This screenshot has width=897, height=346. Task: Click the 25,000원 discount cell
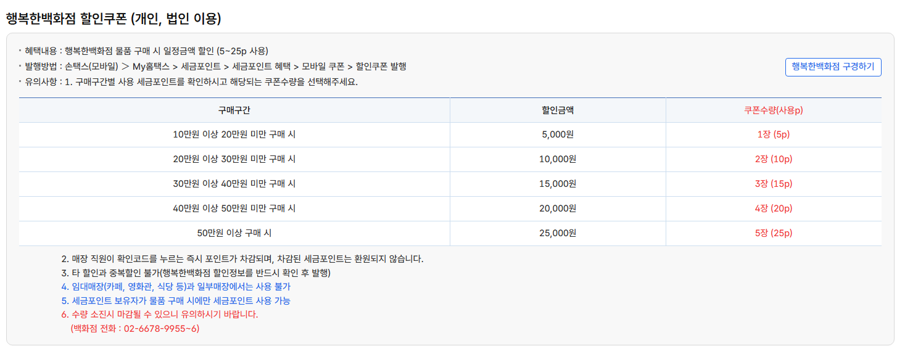point(557,233)
